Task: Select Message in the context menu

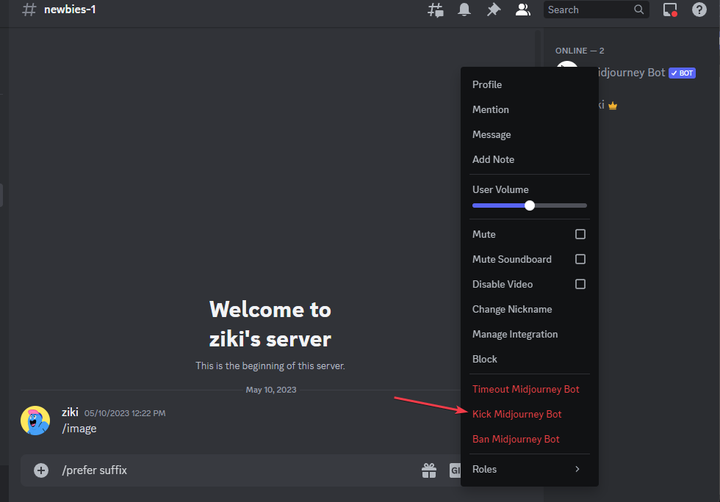Action: [530, 134]
